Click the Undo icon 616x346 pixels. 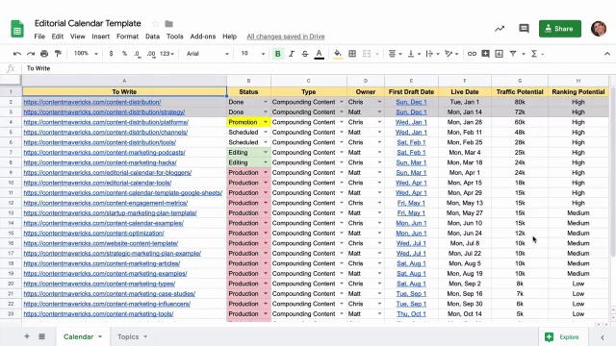[17, 54]
